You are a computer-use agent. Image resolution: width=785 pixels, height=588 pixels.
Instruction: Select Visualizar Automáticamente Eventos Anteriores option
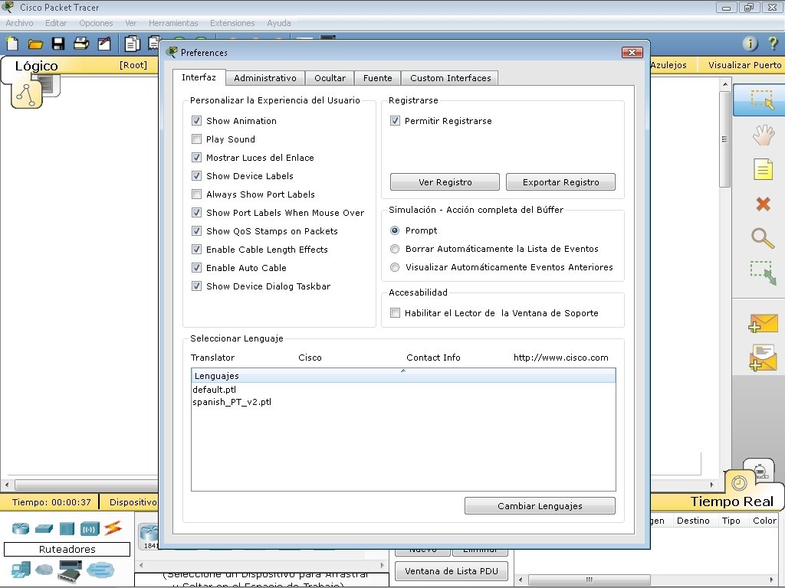pyautogui.click(x=395, y=267)
